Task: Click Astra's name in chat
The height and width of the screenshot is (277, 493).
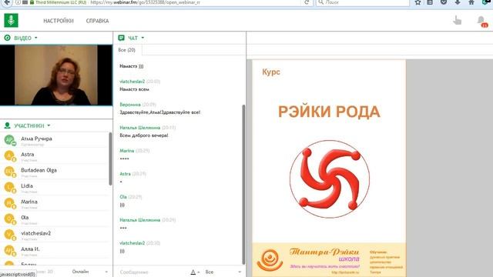Action: pos(125,174)
